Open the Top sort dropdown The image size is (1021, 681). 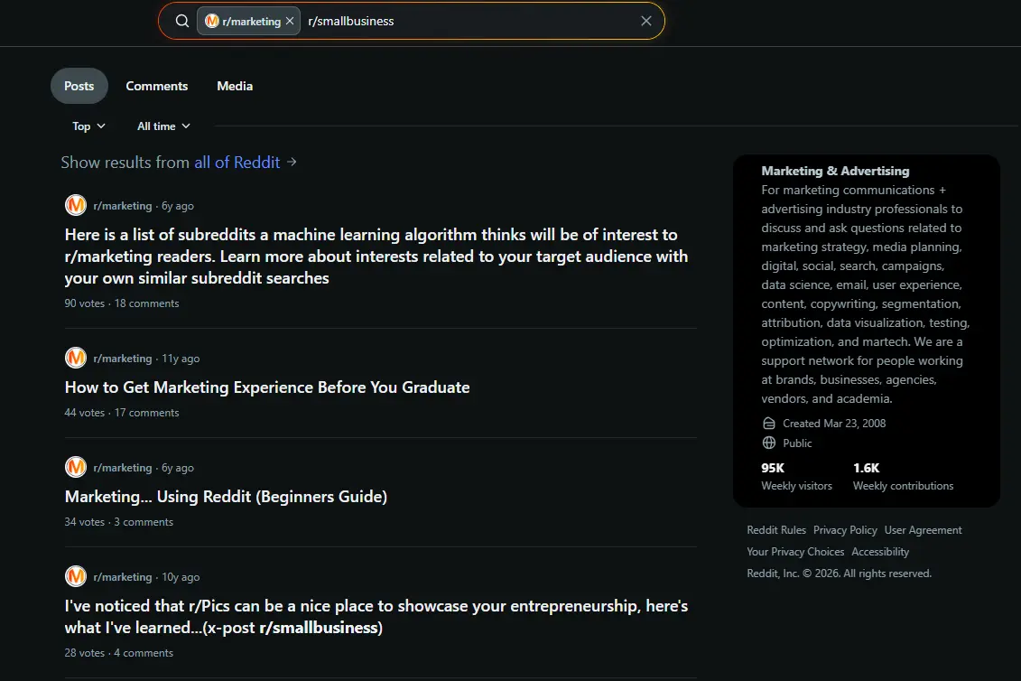point(88,126)
